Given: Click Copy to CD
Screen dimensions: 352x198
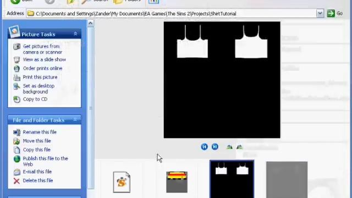Looking at the screenshot, I should pos(35,99).
